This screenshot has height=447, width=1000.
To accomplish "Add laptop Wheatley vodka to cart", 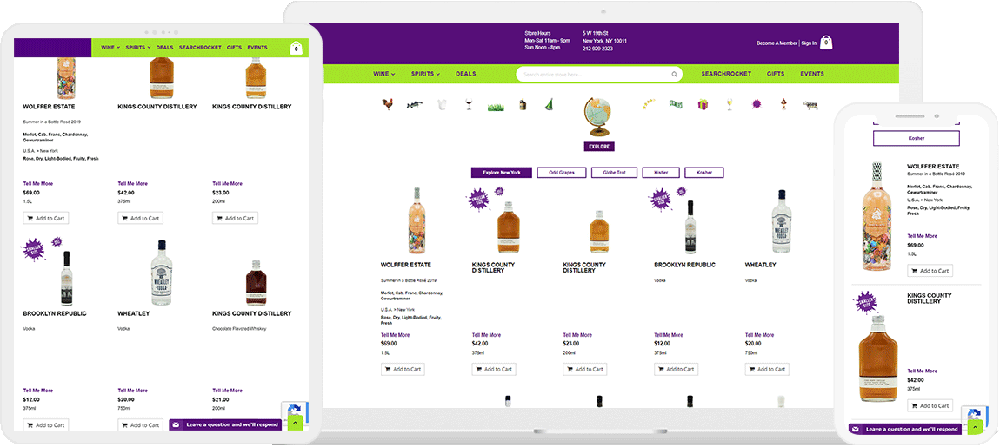I will 767,369.
